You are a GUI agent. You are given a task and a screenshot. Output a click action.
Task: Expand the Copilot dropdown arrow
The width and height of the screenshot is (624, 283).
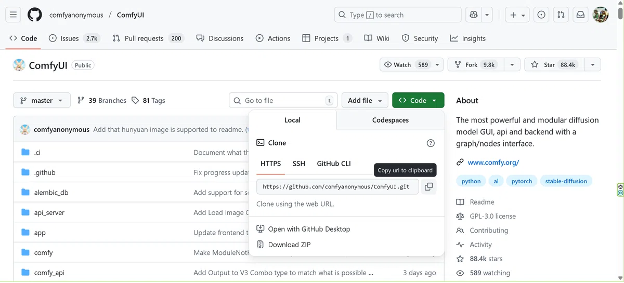[x=487, y=15]
